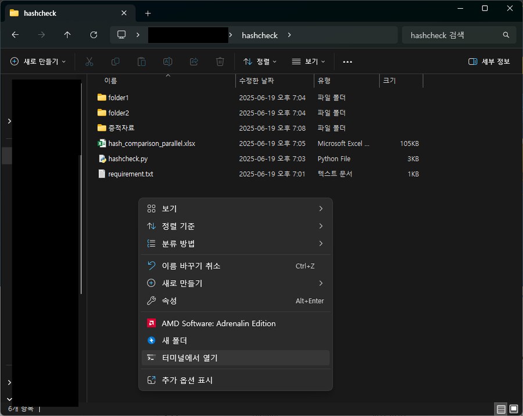Select hashcheck.py file name

click(x=128, y=159)
